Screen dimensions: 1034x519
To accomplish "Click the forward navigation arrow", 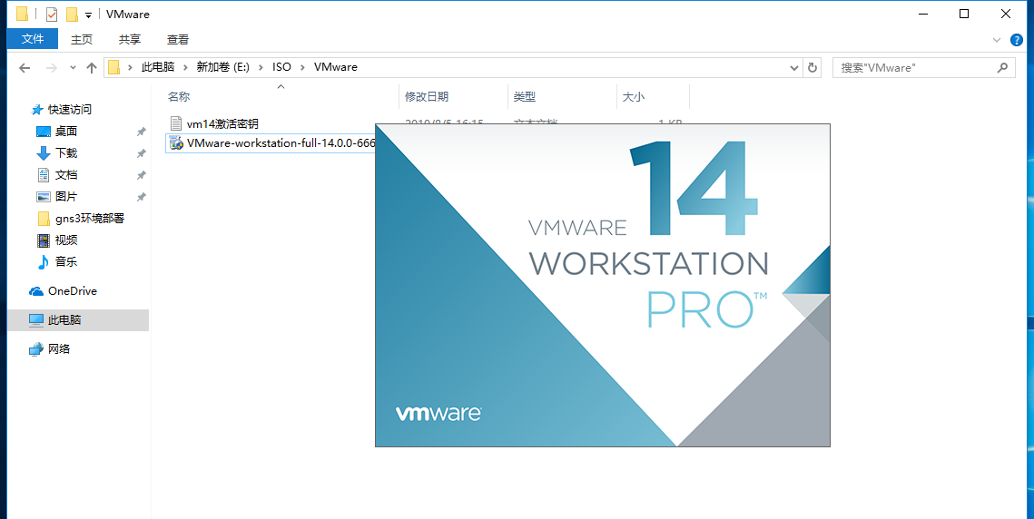I will [x=51, y=67].
